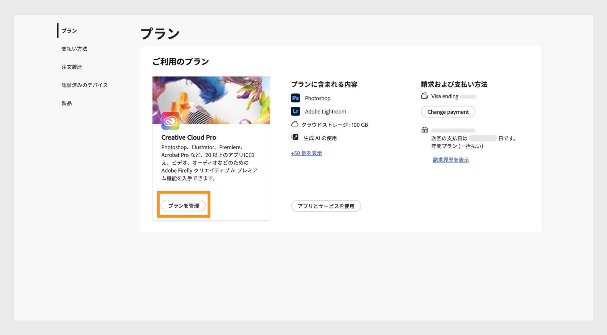Select the Photoshop icon under plan contents

tap(295, 98)
